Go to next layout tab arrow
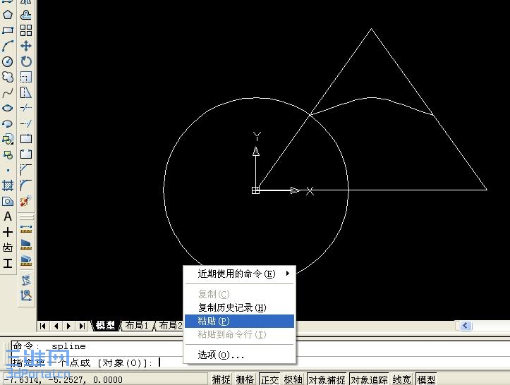 [69, 326]
